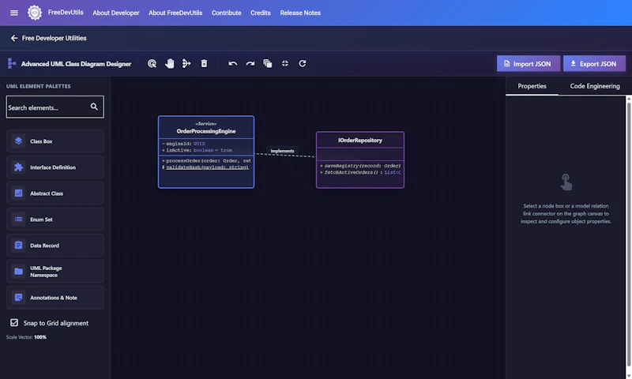Add a UML Package Namespace element
The width and height of the screenshot is (632, 379).
pos(55,272)
